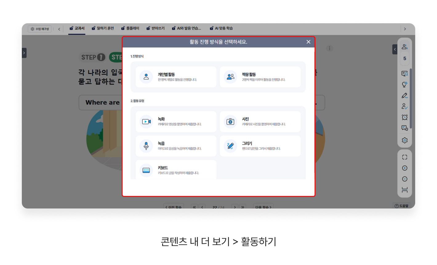Click the 수업 재구성 button
Image resolution: width=437 pixels, height=265 pixels.
(40, 29)
